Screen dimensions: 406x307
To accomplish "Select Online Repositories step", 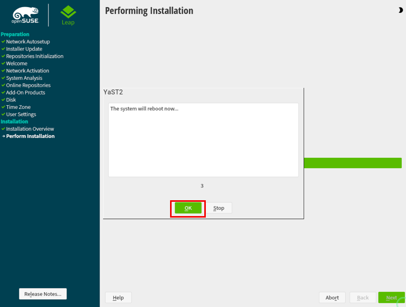I will click(28, 85).
